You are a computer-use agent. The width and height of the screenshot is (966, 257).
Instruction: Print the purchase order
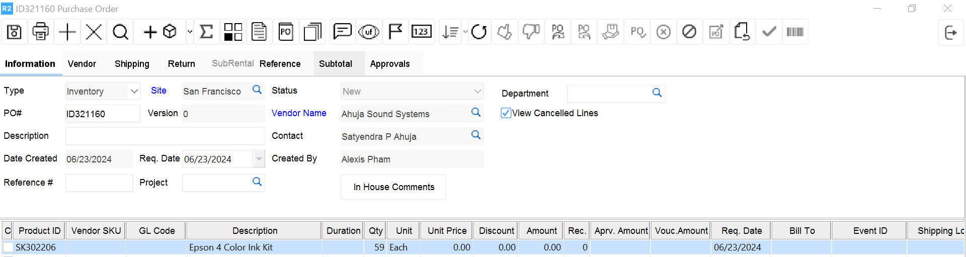pos(41,32)
